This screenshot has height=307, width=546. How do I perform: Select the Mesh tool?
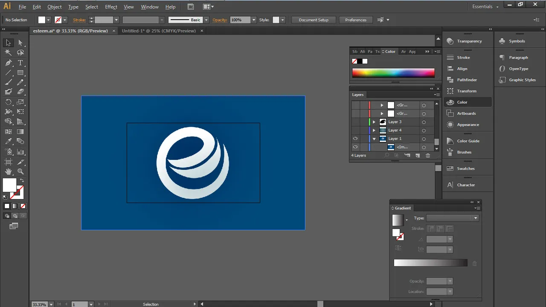click(x=8, y=132)
